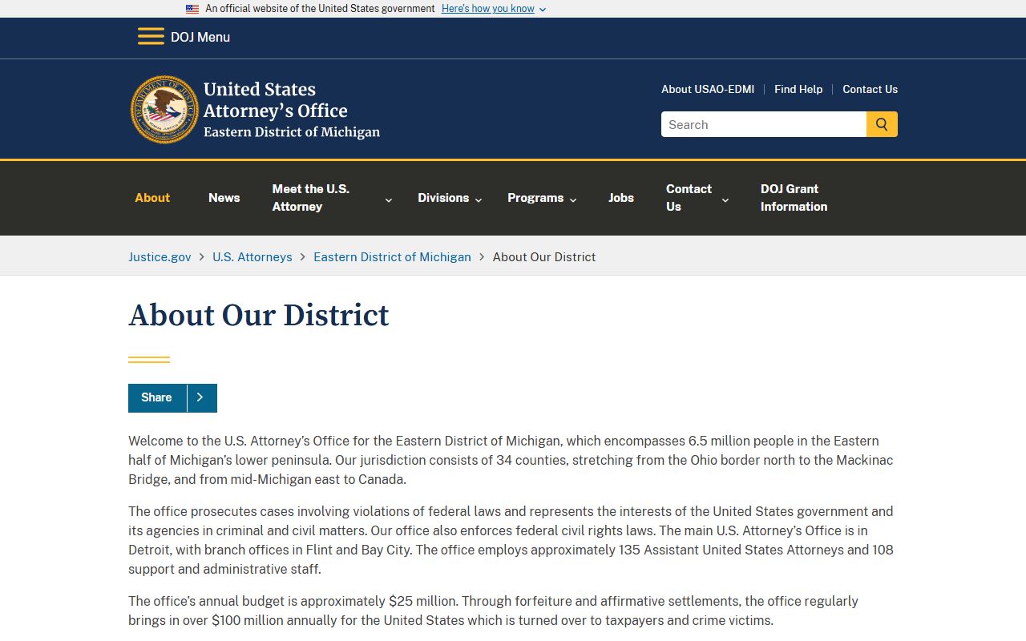The height and width of the screenshot is (641, 1026).
Task: Open the Jobs nav item
Action: click(x=621, y=198)
